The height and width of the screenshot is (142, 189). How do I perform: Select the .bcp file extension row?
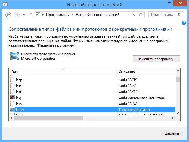click(92, 80)
